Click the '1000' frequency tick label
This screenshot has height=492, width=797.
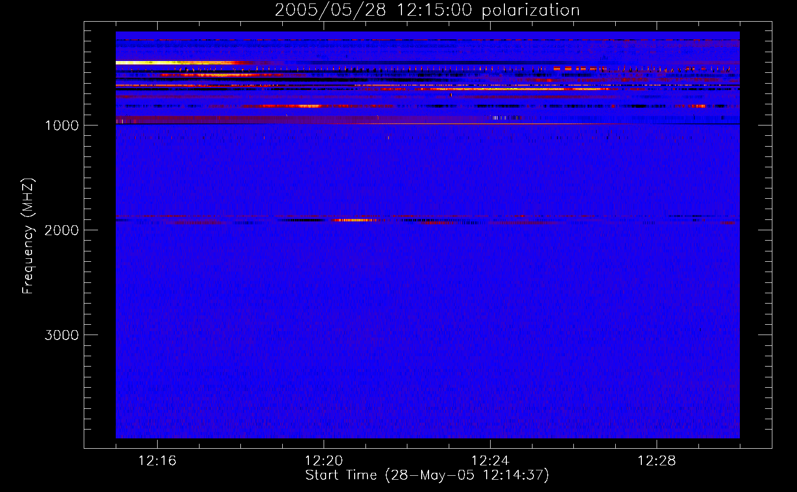tap(62, 125)
